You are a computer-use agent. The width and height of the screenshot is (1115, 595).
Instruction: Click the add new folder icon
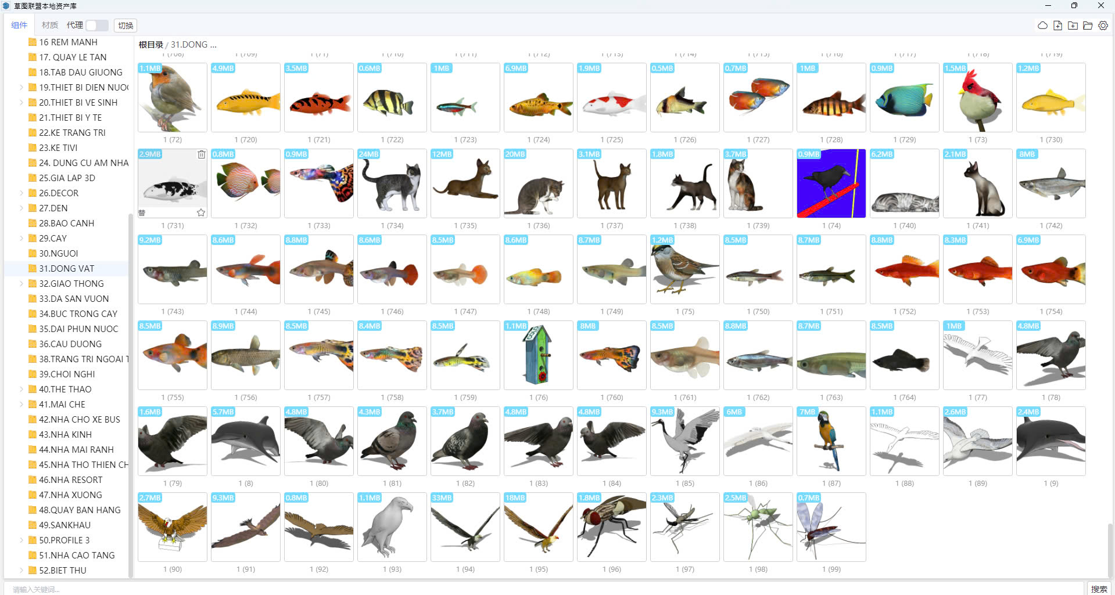tap(1073, 26)
